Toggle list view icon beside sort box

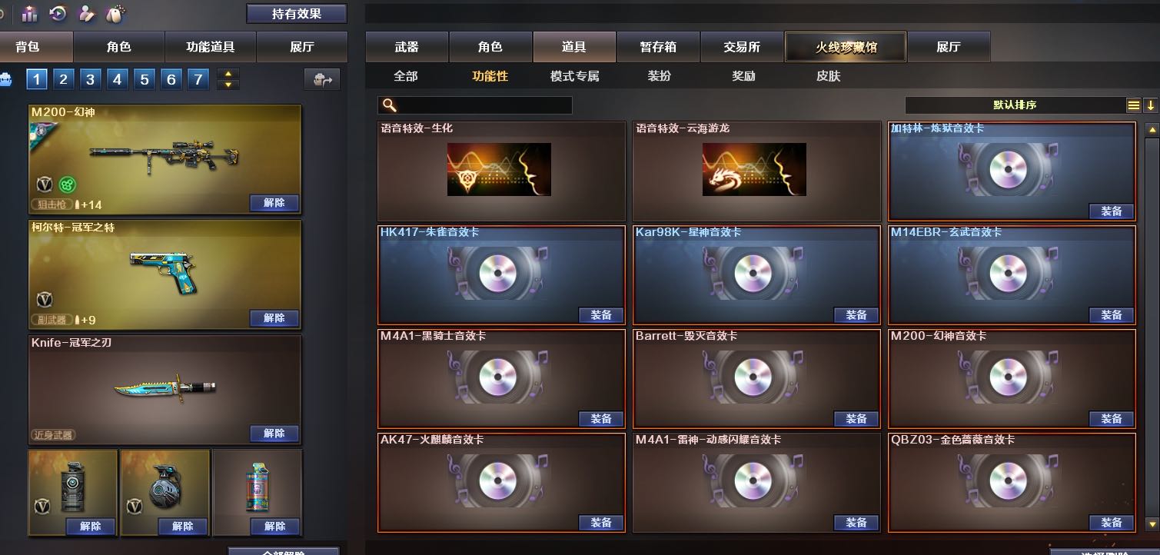pyautogui.click(x=1134, y=105)
